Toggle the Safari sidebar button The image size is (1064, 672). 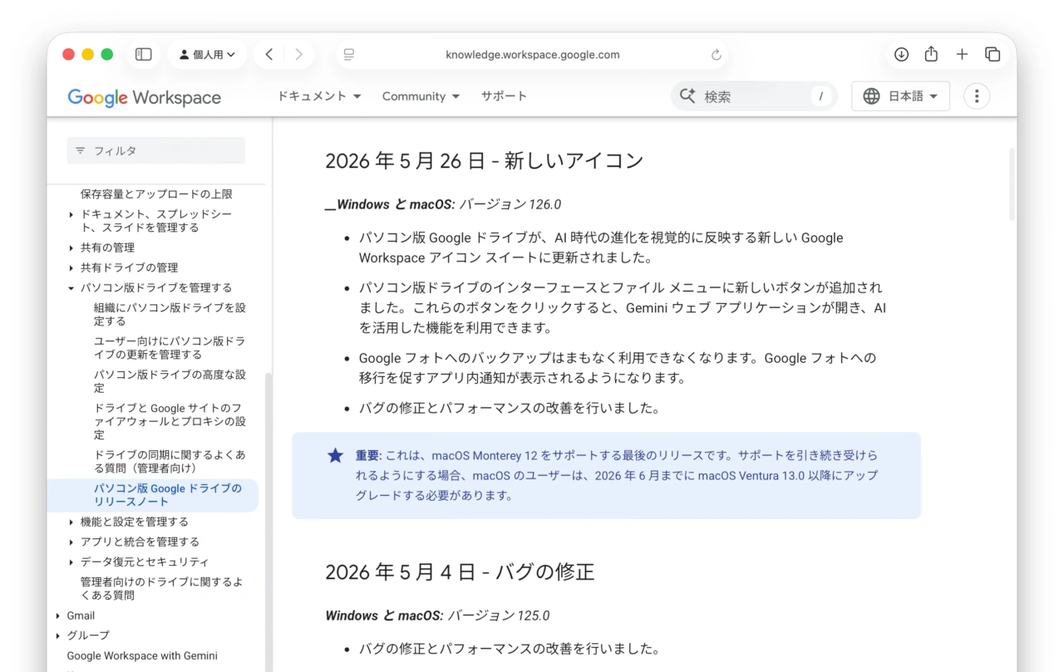[x=144, y=55]
